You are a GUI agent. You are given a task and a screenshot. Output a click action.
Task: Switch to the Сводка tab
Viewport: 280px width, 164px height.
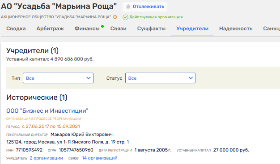[x=16, y=29]
